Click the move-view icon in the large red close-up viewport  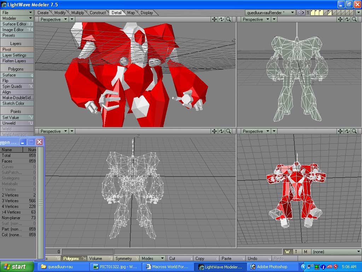pos(214,19)
